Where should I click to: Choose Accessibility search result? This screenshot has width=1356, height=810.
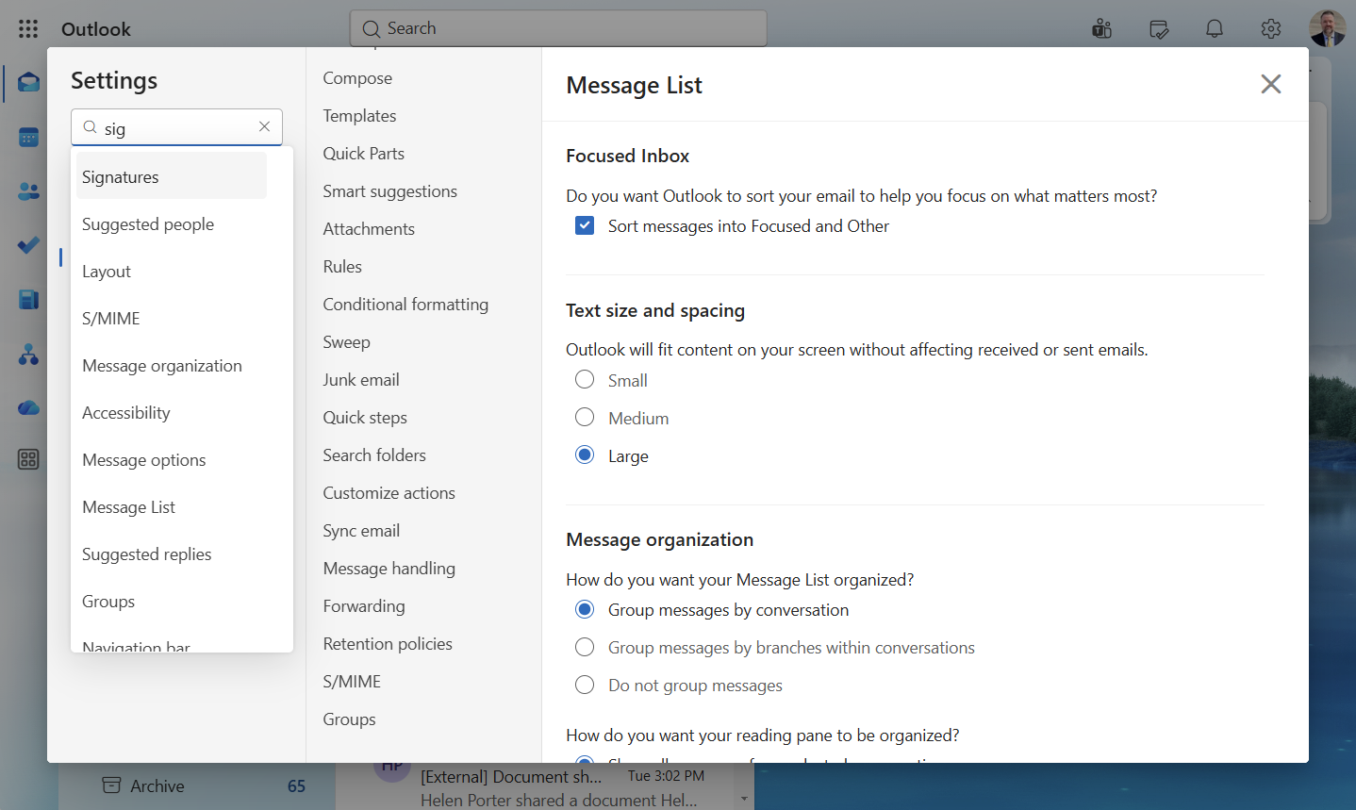[172, 412]
